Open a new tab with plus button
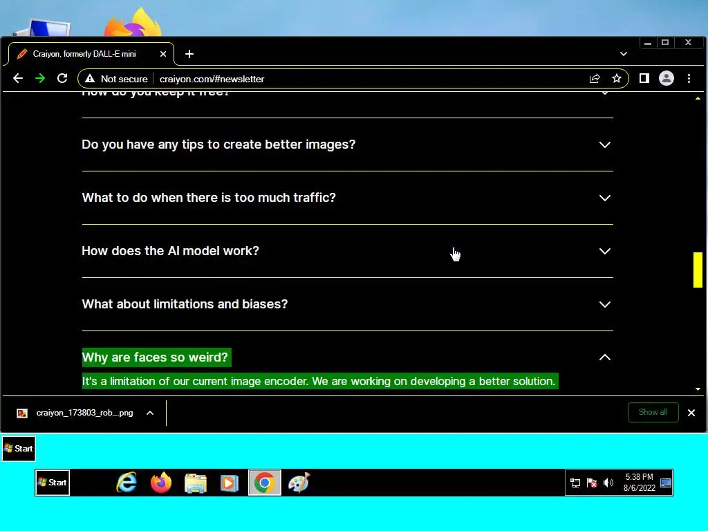This screenshot has width=708, height=531. click(x=189, y=54)
